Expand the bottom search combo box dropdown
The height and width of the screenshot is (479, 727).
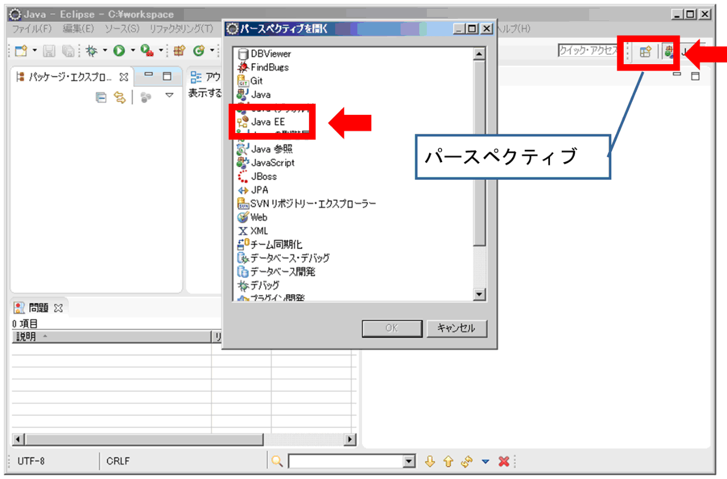(x=409, y=461)
